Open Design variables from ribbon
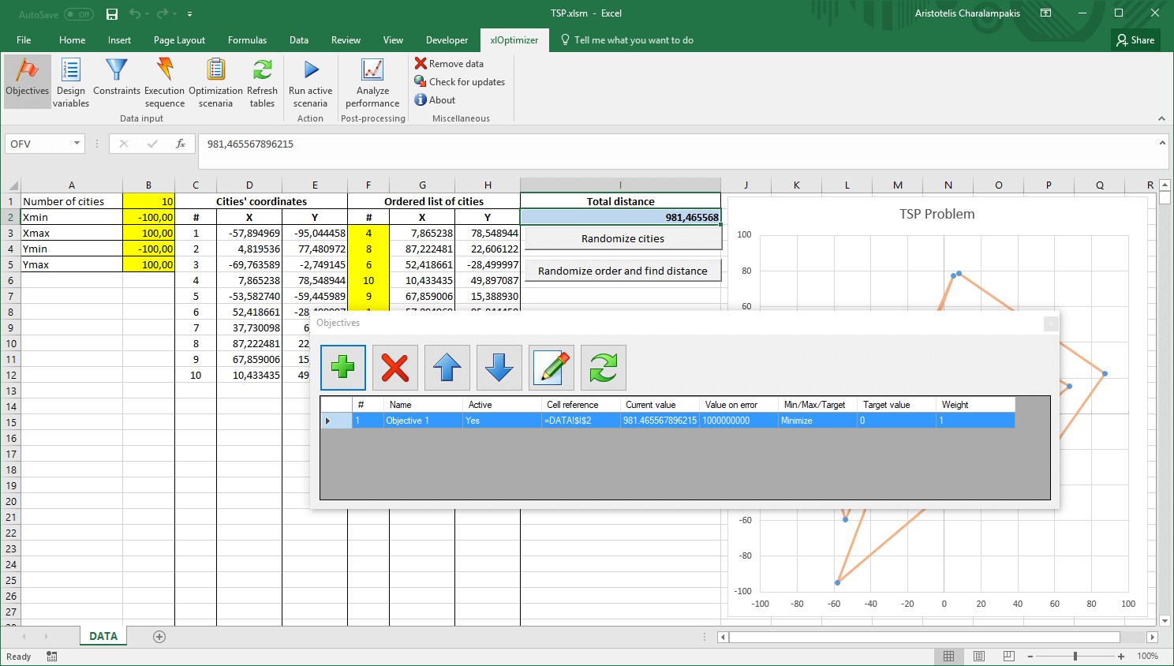1174x666 pixels. click(71, 82)
